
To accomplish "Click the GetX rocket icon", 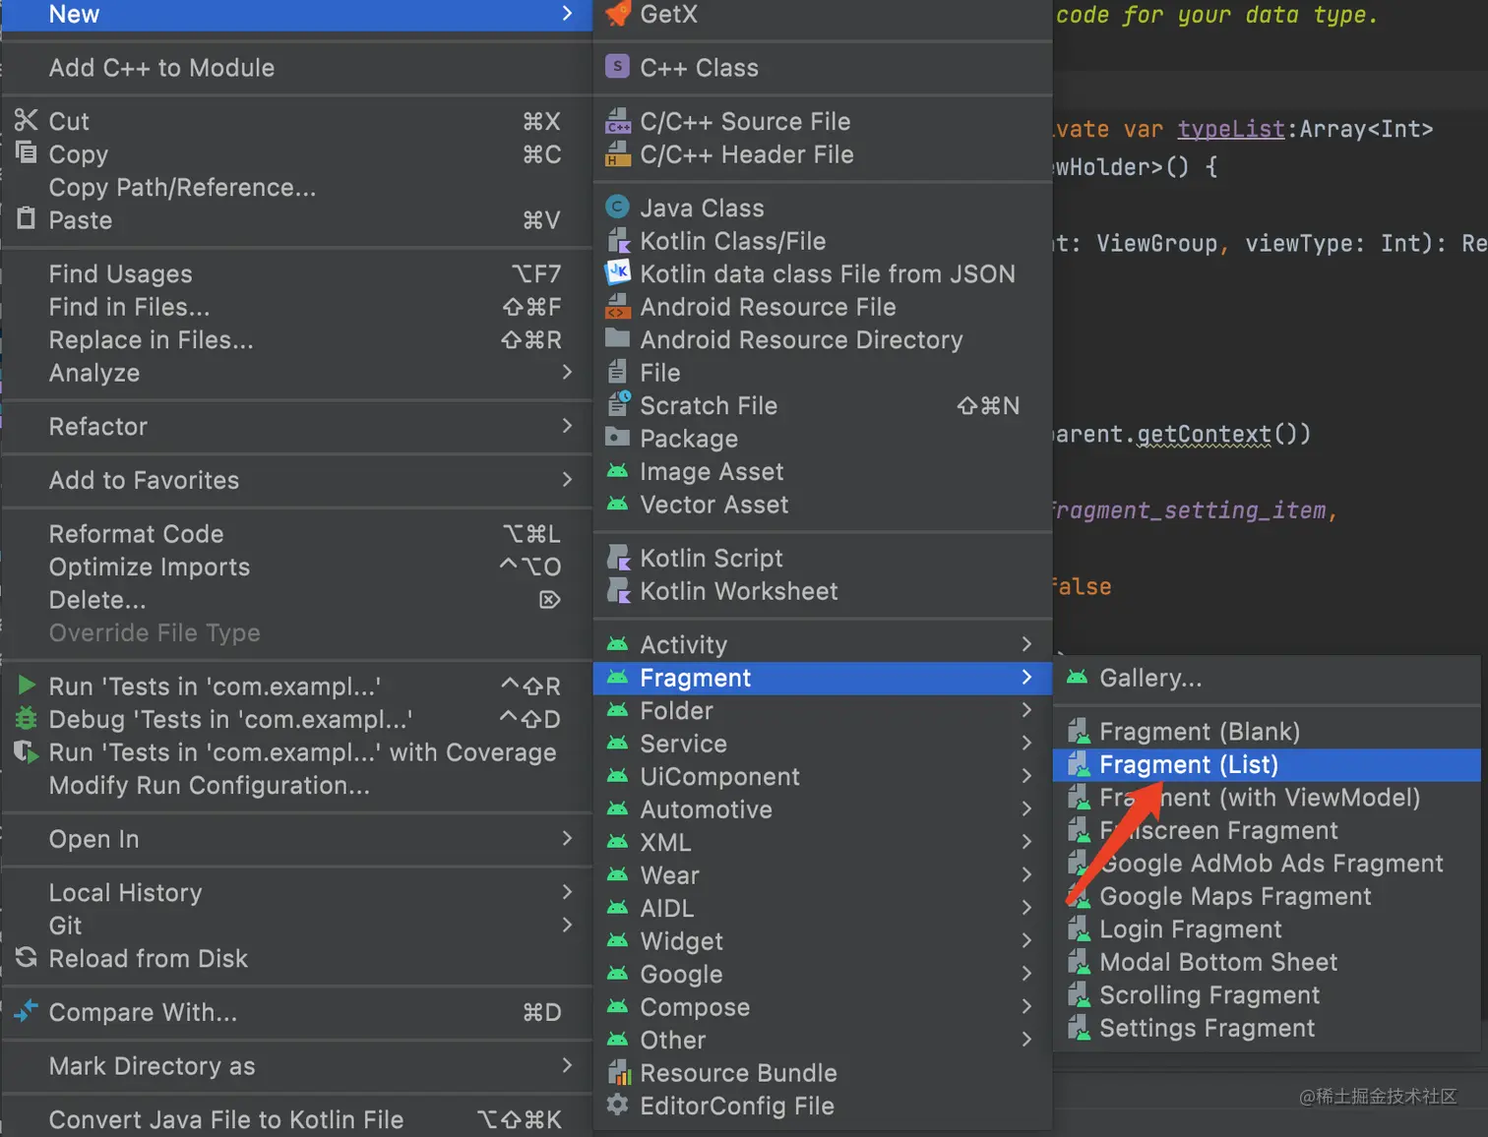I will tap(618, 14).
